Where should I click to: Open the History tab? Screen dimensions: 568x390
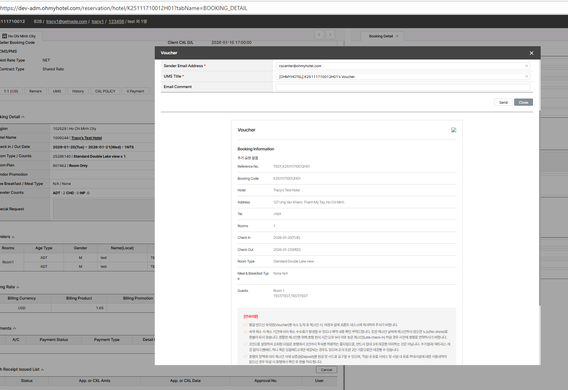pos(78,91)
